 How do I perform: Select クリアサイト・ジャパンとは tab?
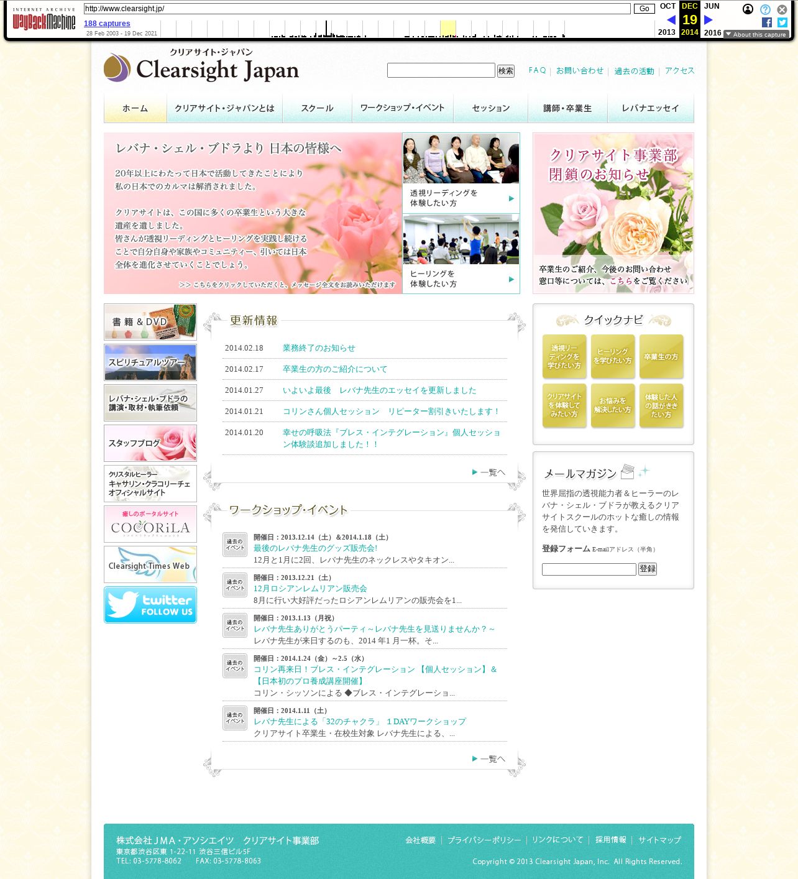(x=224, y=108)
